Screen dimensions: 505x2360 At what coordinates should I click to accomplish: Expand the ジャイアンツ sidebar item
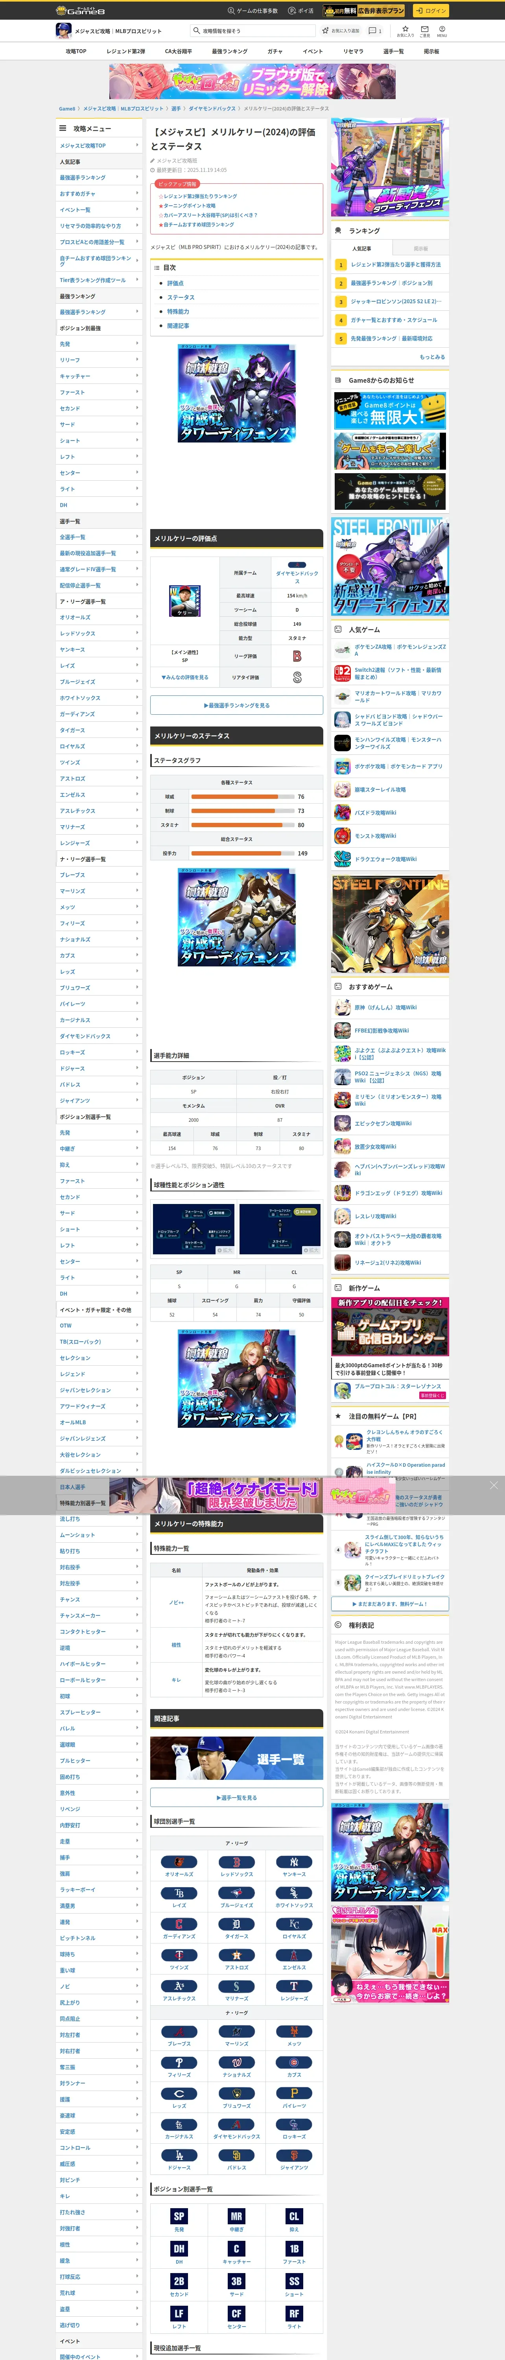(100, 1100)
